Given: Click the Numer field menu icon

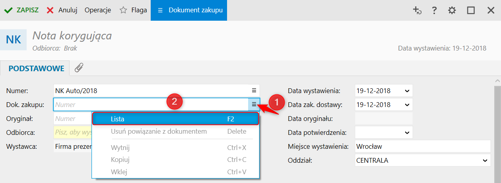Looking at the screenshot, I should [254, 91].
